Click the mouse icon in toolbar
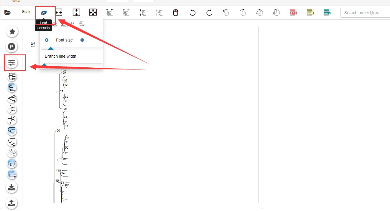 [x=176, y=13]
